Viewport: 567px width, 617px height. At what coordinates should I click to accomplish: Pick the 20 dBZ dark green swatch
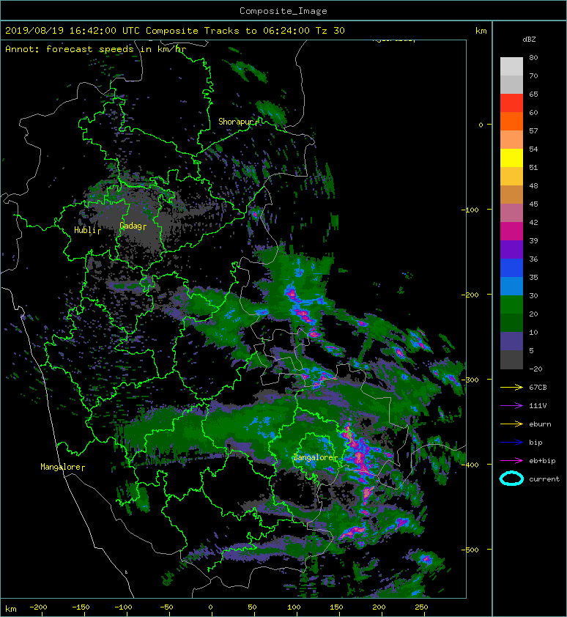[511, 322]
